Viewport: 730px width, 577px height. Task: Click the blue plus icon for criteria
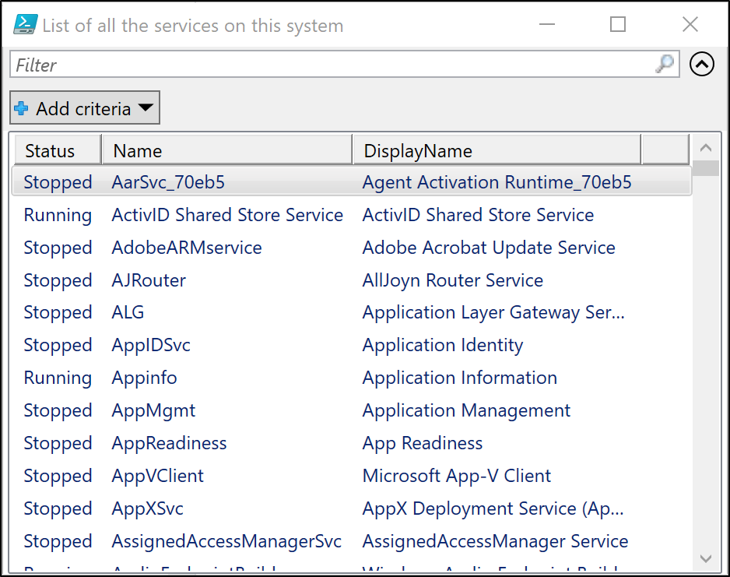[x=22, y=109]
